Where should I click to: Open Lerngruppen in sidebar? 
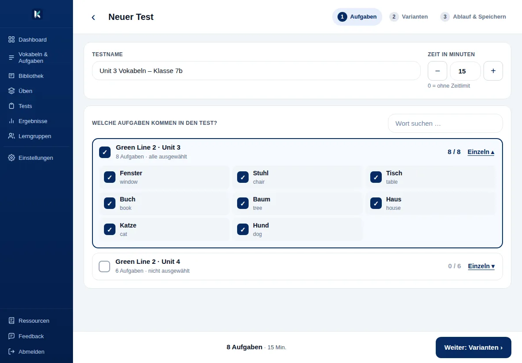36,136
